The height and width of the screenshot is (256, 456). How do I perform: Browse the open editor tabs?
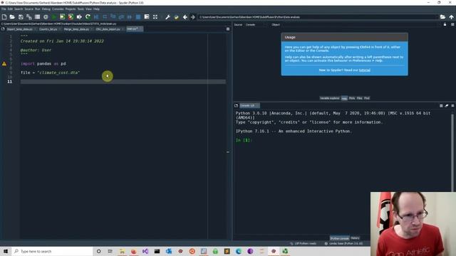click(3, 29)
